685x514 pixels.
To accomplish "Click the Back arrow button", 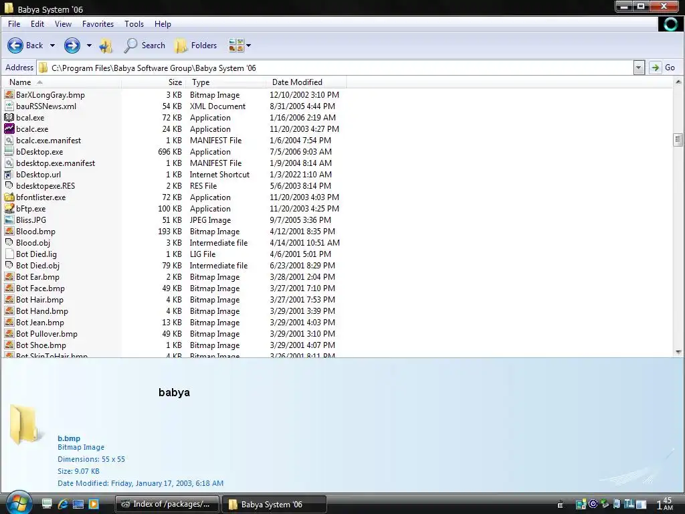I will 15,46.
